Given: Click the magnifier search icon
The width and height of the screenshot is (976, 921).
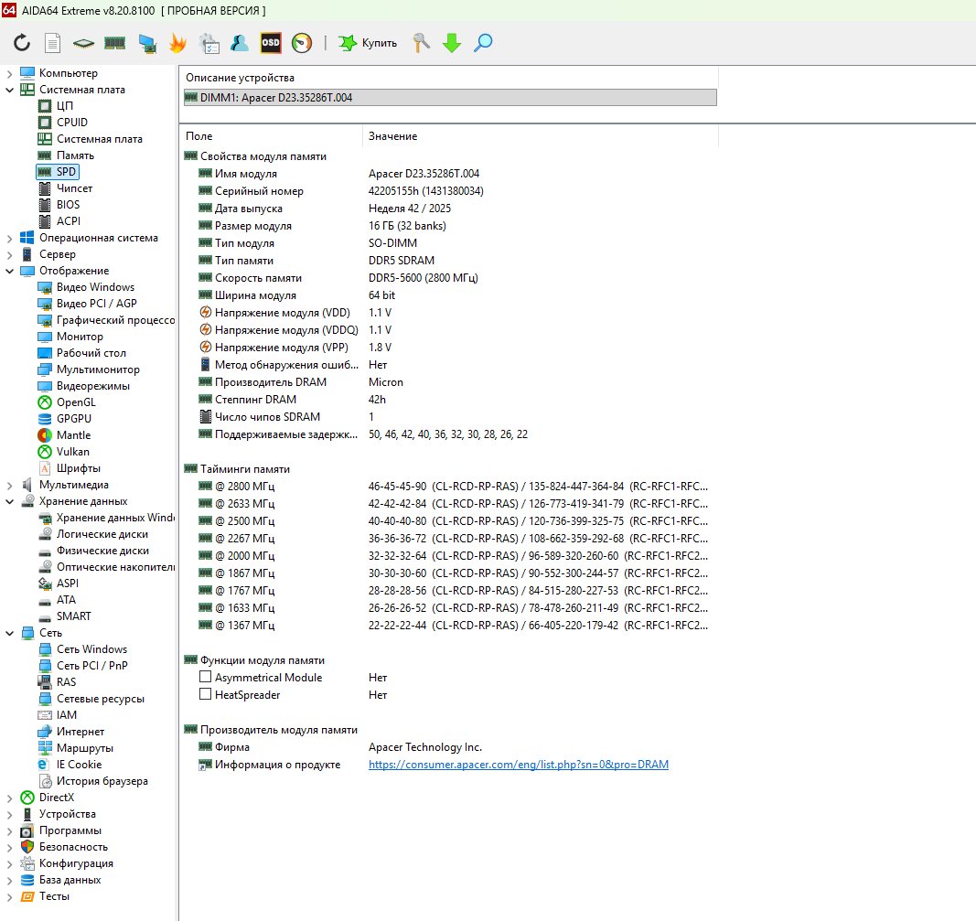Looking at the screenshot, I should click(483, 43).
